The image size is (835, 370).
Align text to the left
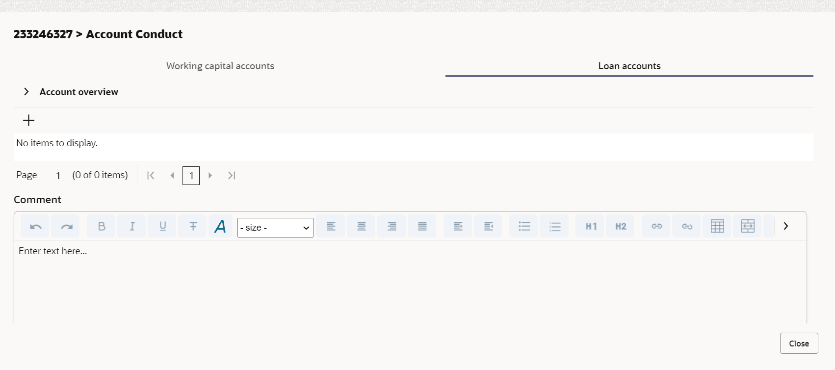(331, 226)
